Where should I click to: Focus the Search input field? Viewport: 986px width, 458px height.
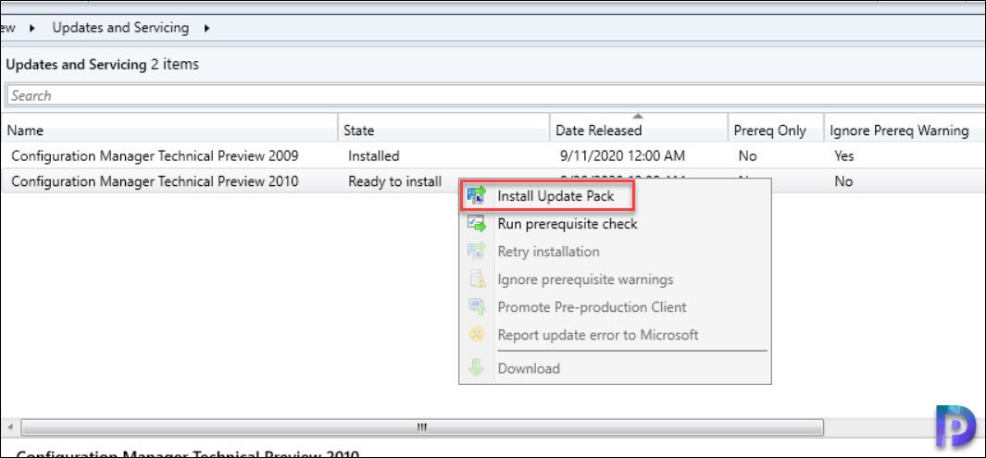[494, 95]
